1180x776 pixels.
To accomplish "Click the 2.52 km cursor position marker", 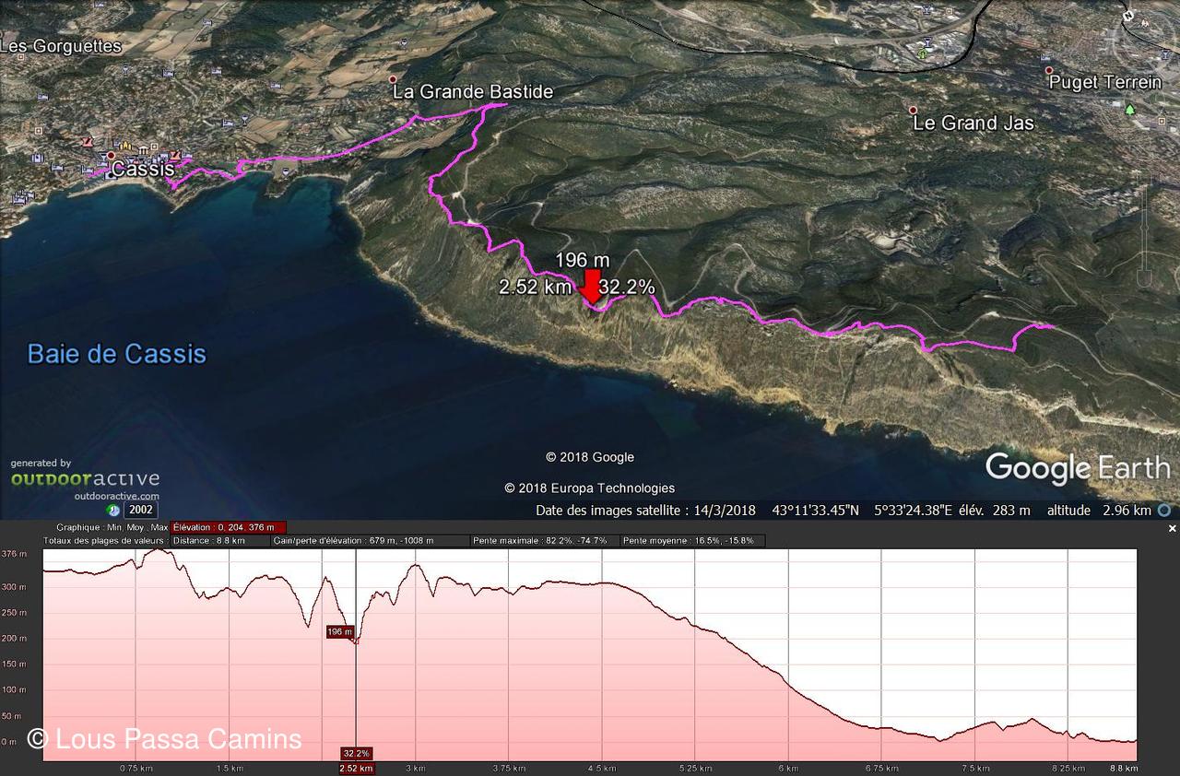I will [356, 768].
